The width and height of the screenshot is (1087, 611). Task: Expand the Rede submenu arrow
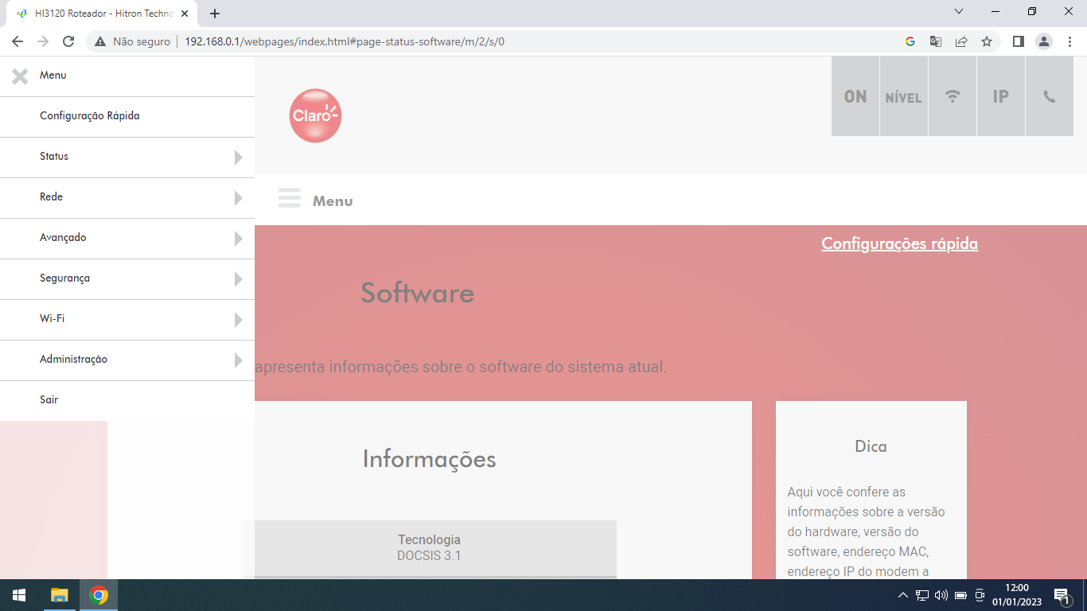[238, 198]
